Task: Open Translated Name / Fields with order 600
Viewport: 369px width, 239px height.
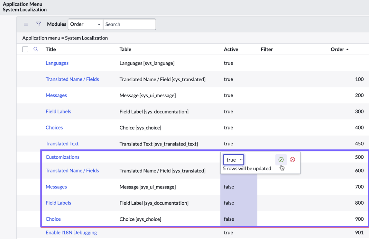Action: (72, 171)
